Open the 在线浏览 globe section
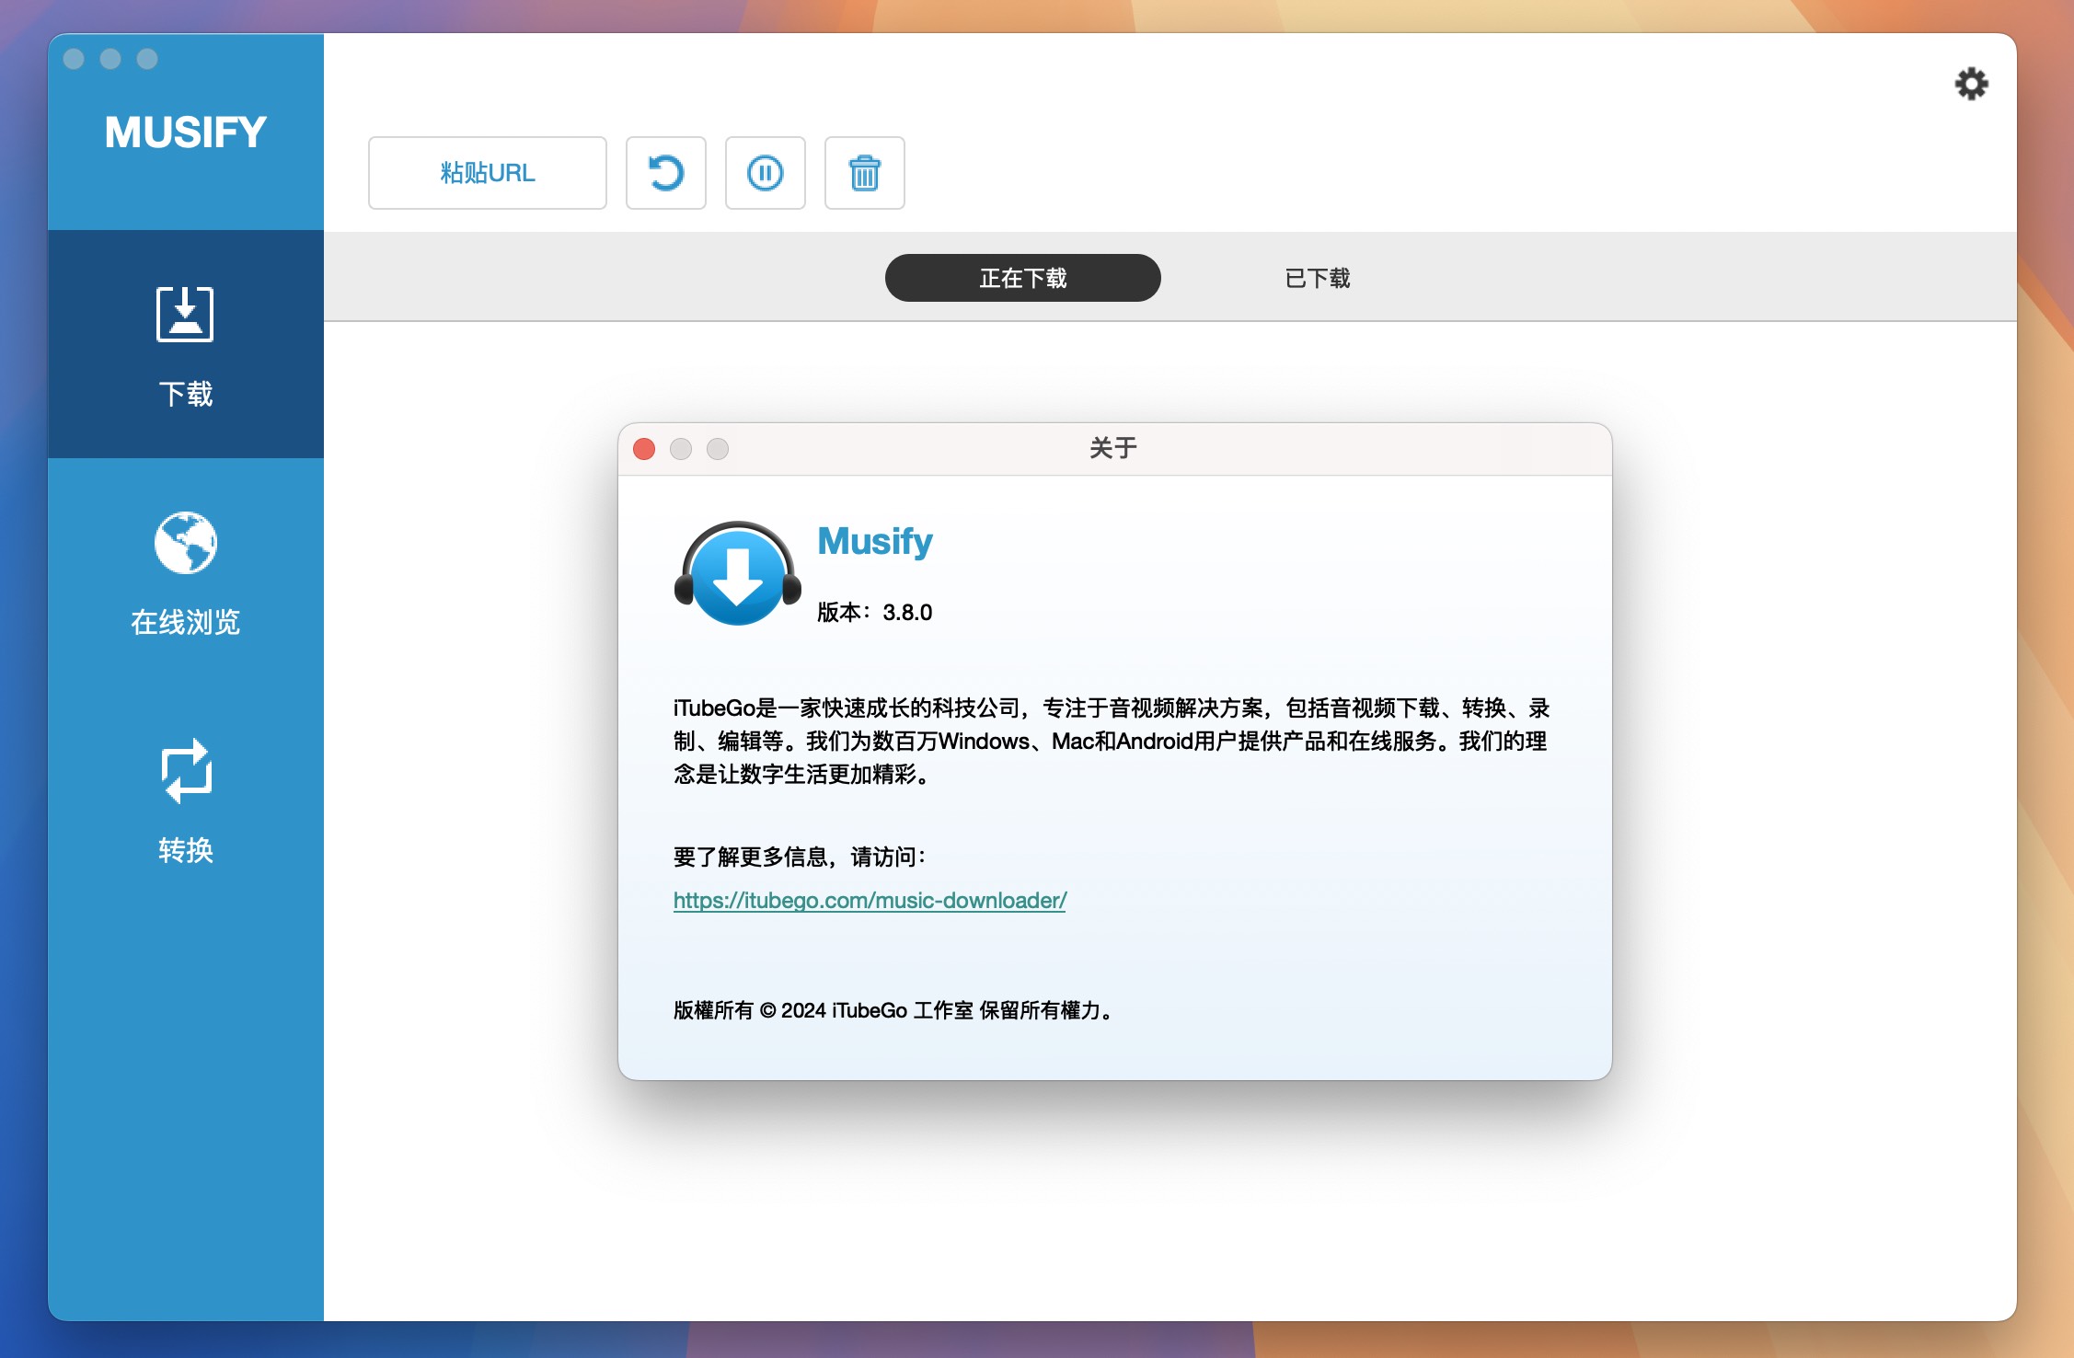Image resolution: width=2074 pixels, height=1358 pixels. (186, 572)
